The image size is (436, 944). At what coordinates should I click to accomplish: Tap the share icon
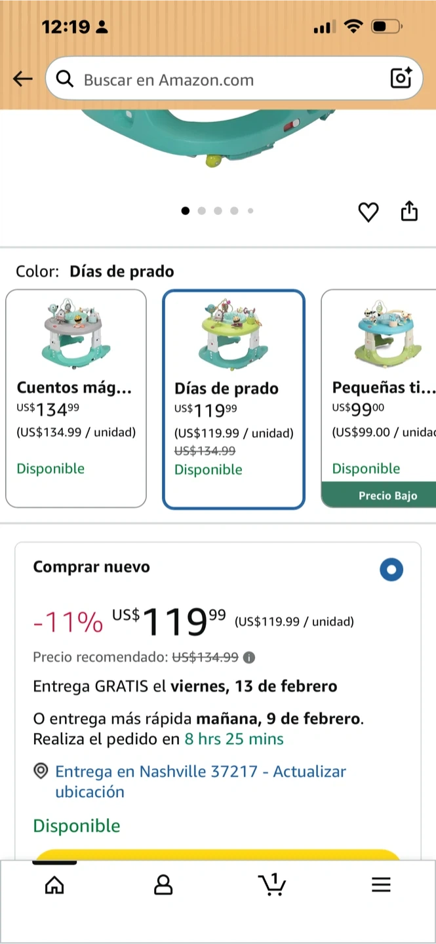pos(409,212)
